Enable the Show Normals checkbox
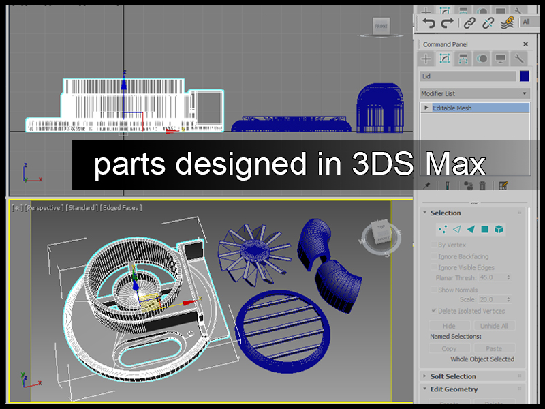Screen dimensions: 545x409 434,289
